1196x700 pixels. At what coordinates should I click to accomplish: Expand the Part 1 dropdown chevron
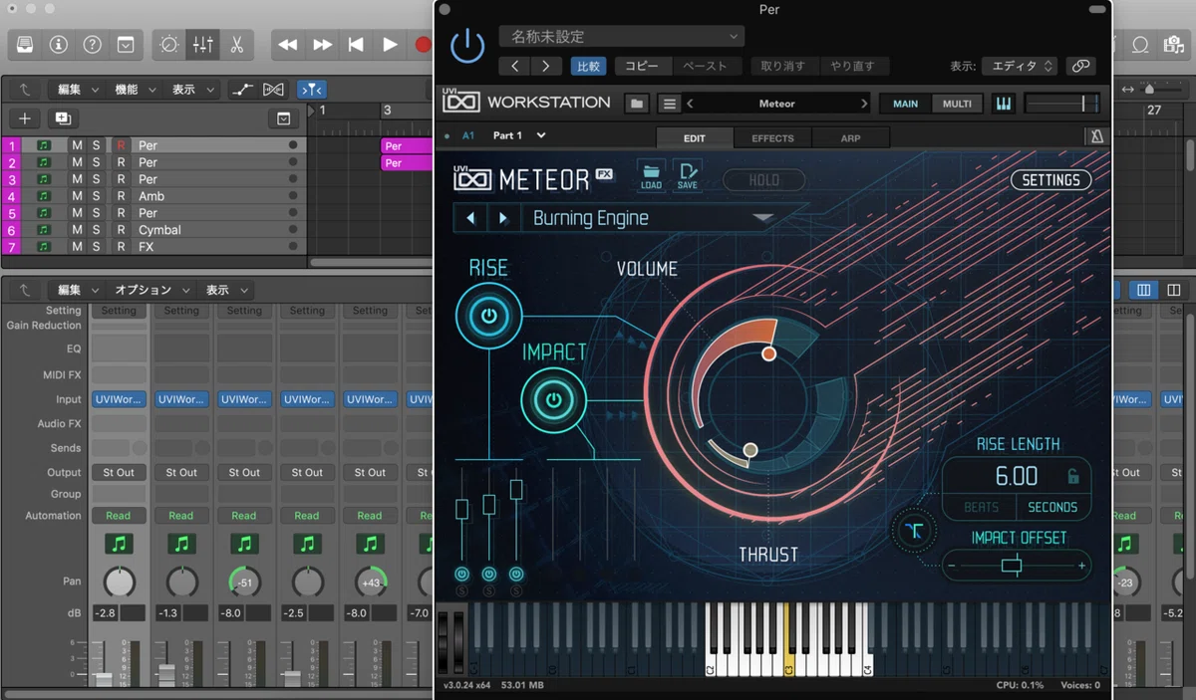coord(541,135)
